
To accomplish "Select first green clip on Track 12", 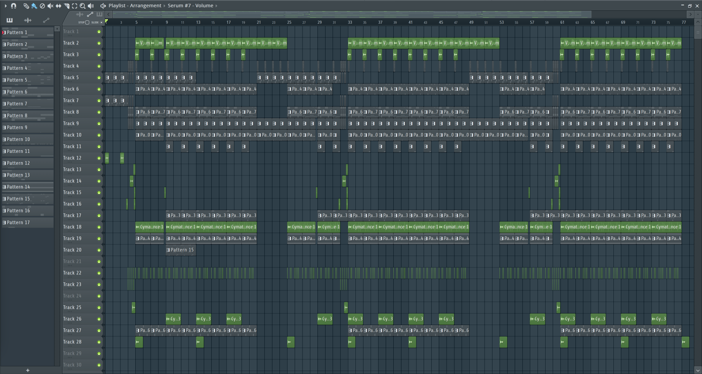I will pyautogui.click(x=107, y=158).
